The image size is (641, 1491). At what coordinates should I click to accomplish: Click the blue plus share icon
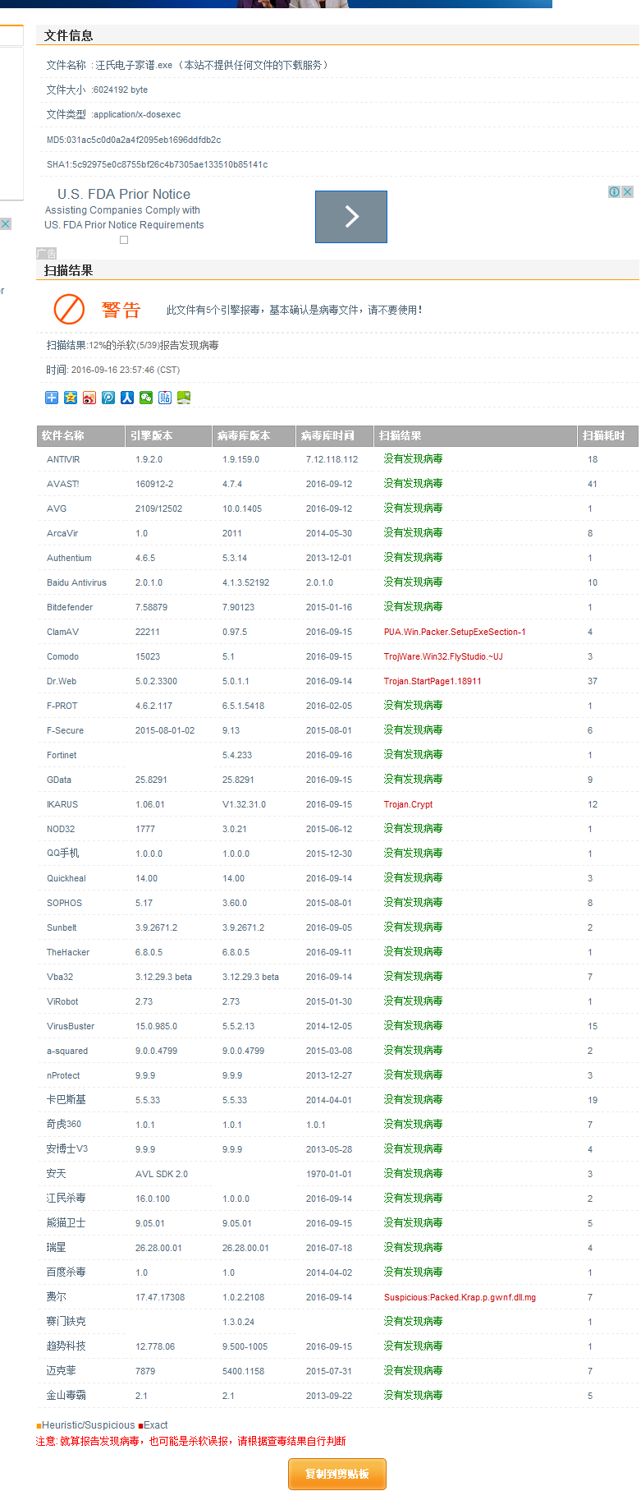tap(52, 398)
